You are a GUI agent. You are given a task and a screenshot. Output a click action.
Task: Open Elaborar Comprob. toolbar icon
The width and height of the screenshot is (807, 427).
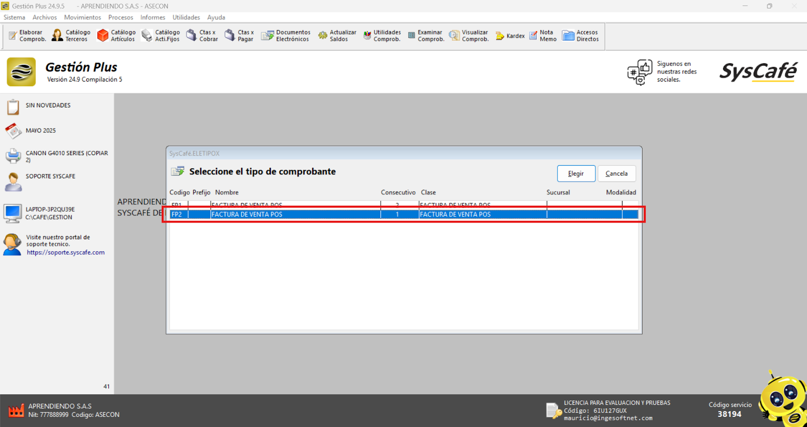coord(27,36)
